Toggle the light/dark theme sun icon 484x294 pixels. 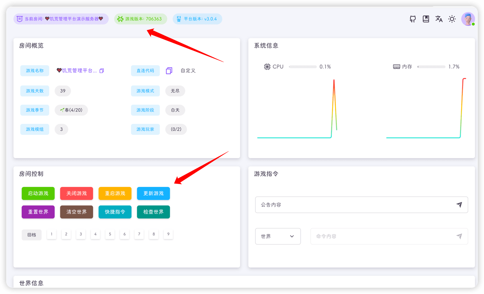pyautogui.click(x=452, y=19)
